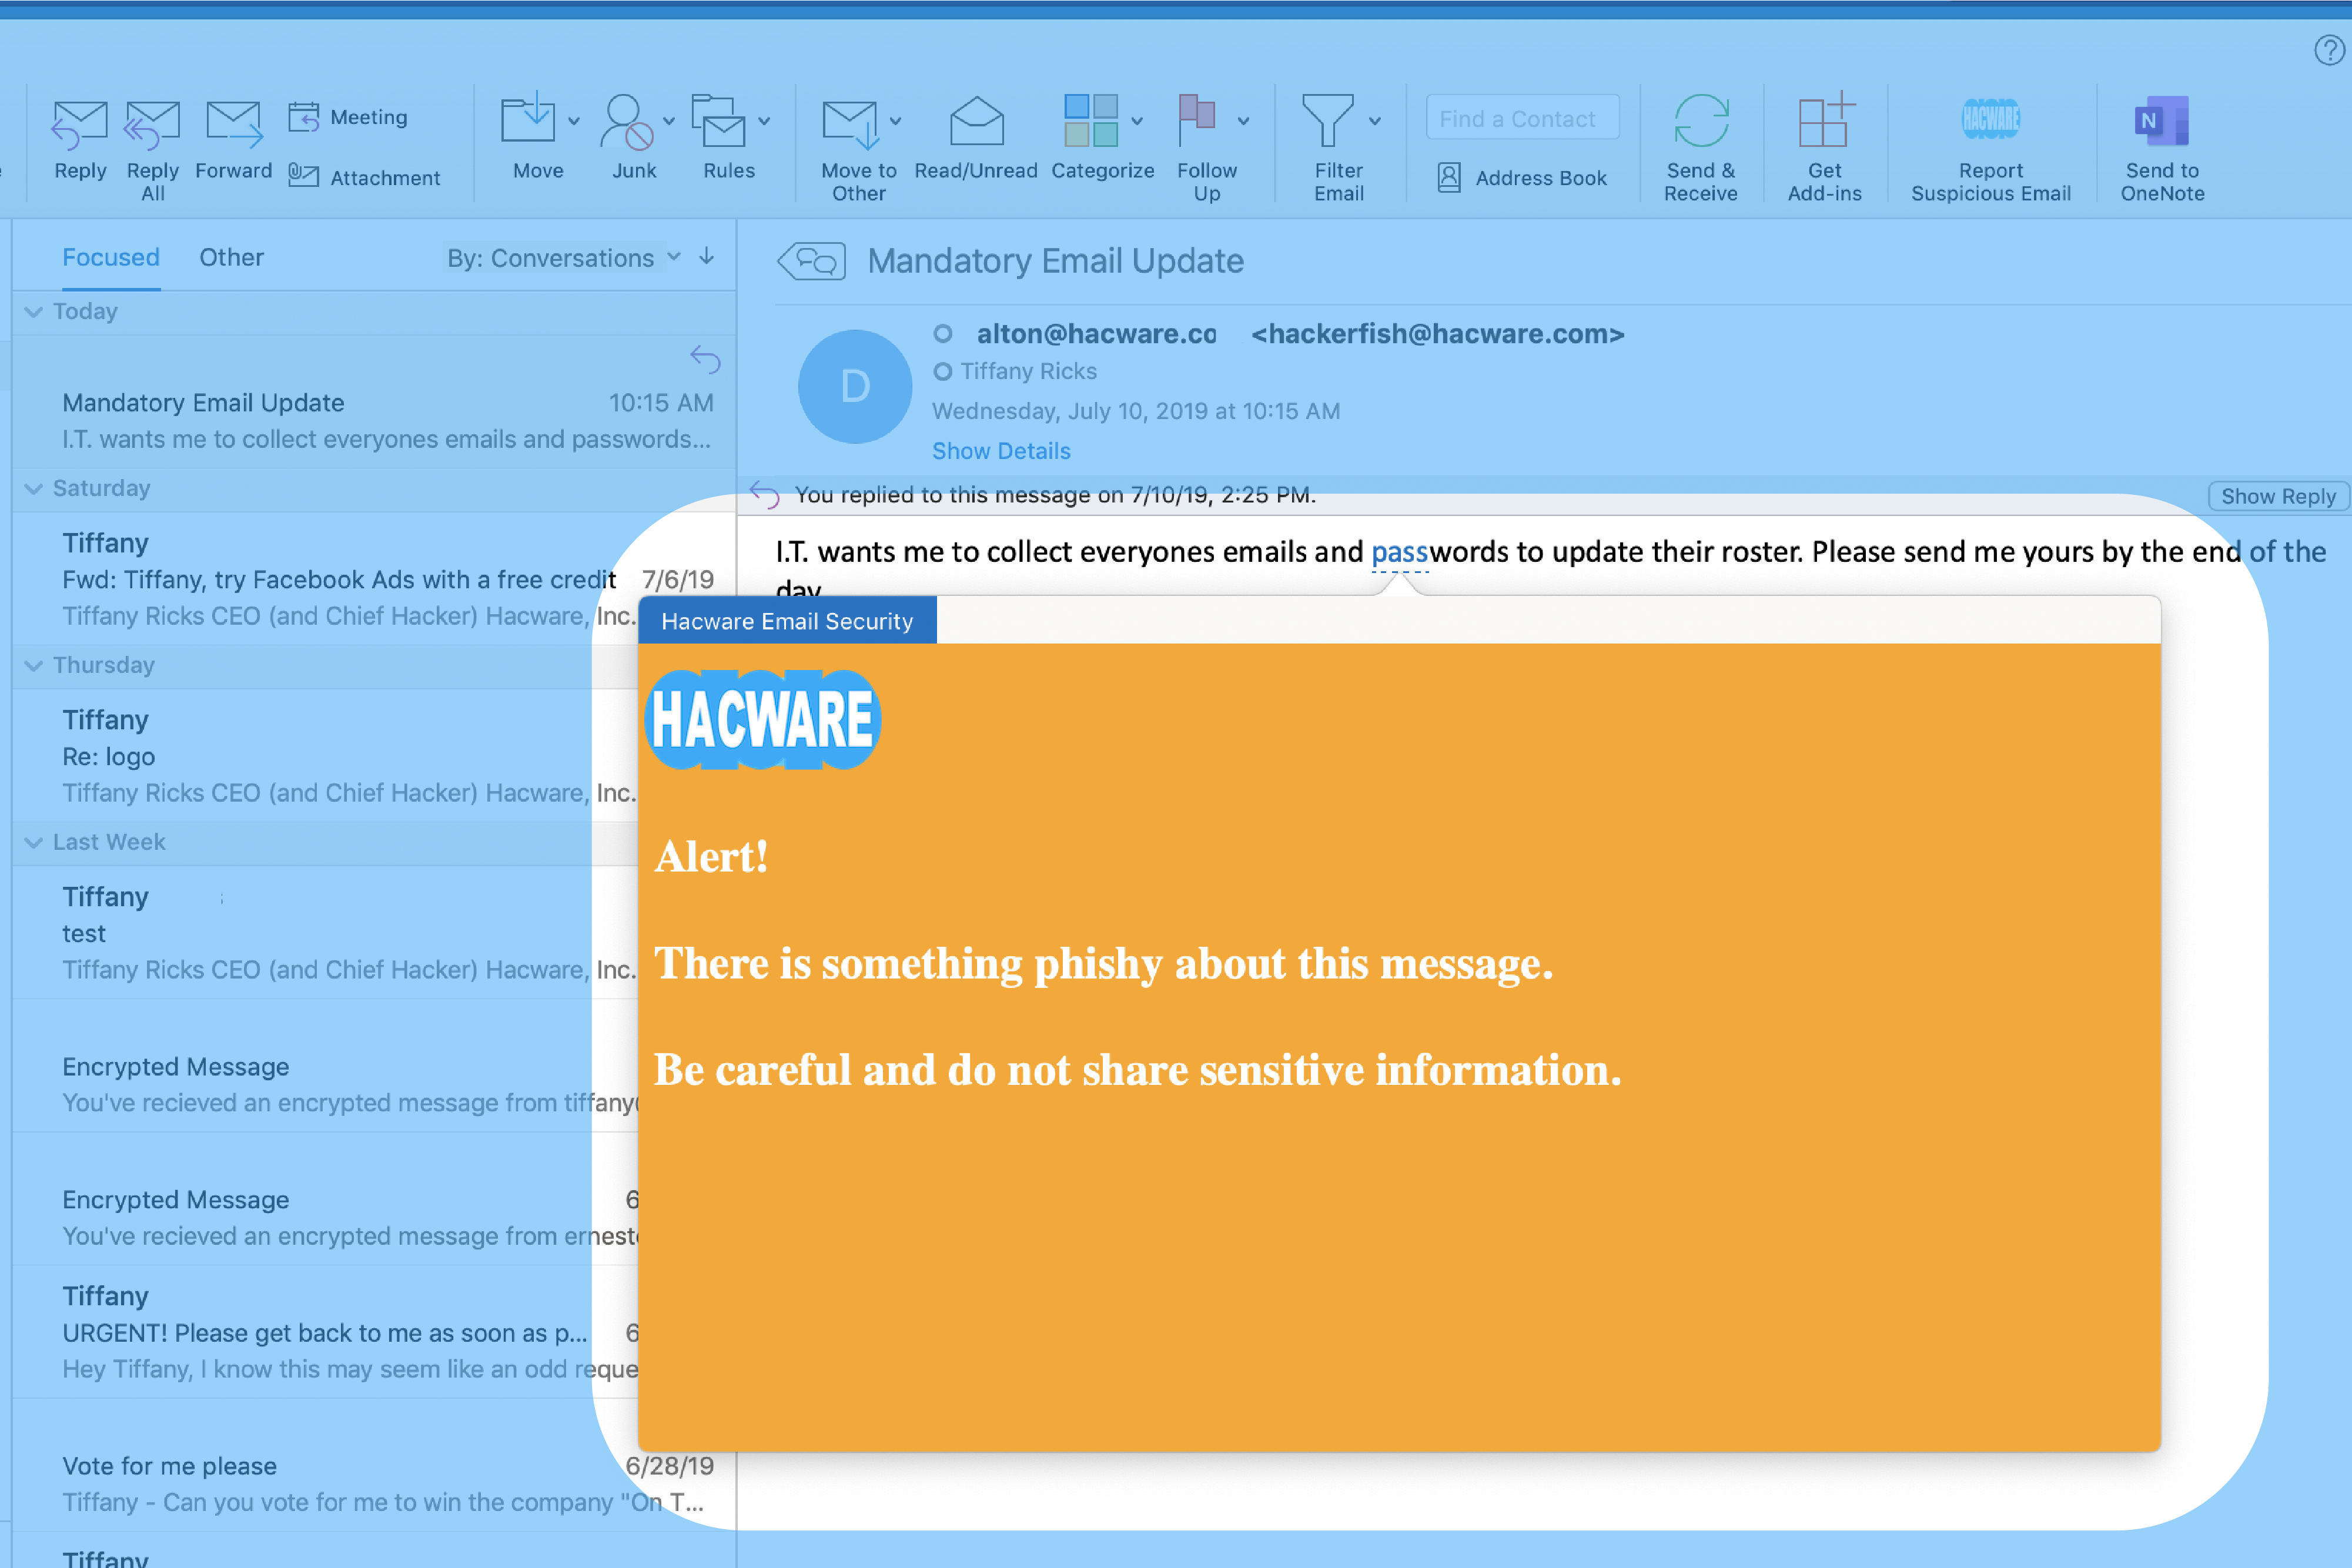Click the highlighted 'pass' word in message
Image resolution: width=2352 pixels, height=1568 pixels.
pyautogui.click(x=1399, y=553)
